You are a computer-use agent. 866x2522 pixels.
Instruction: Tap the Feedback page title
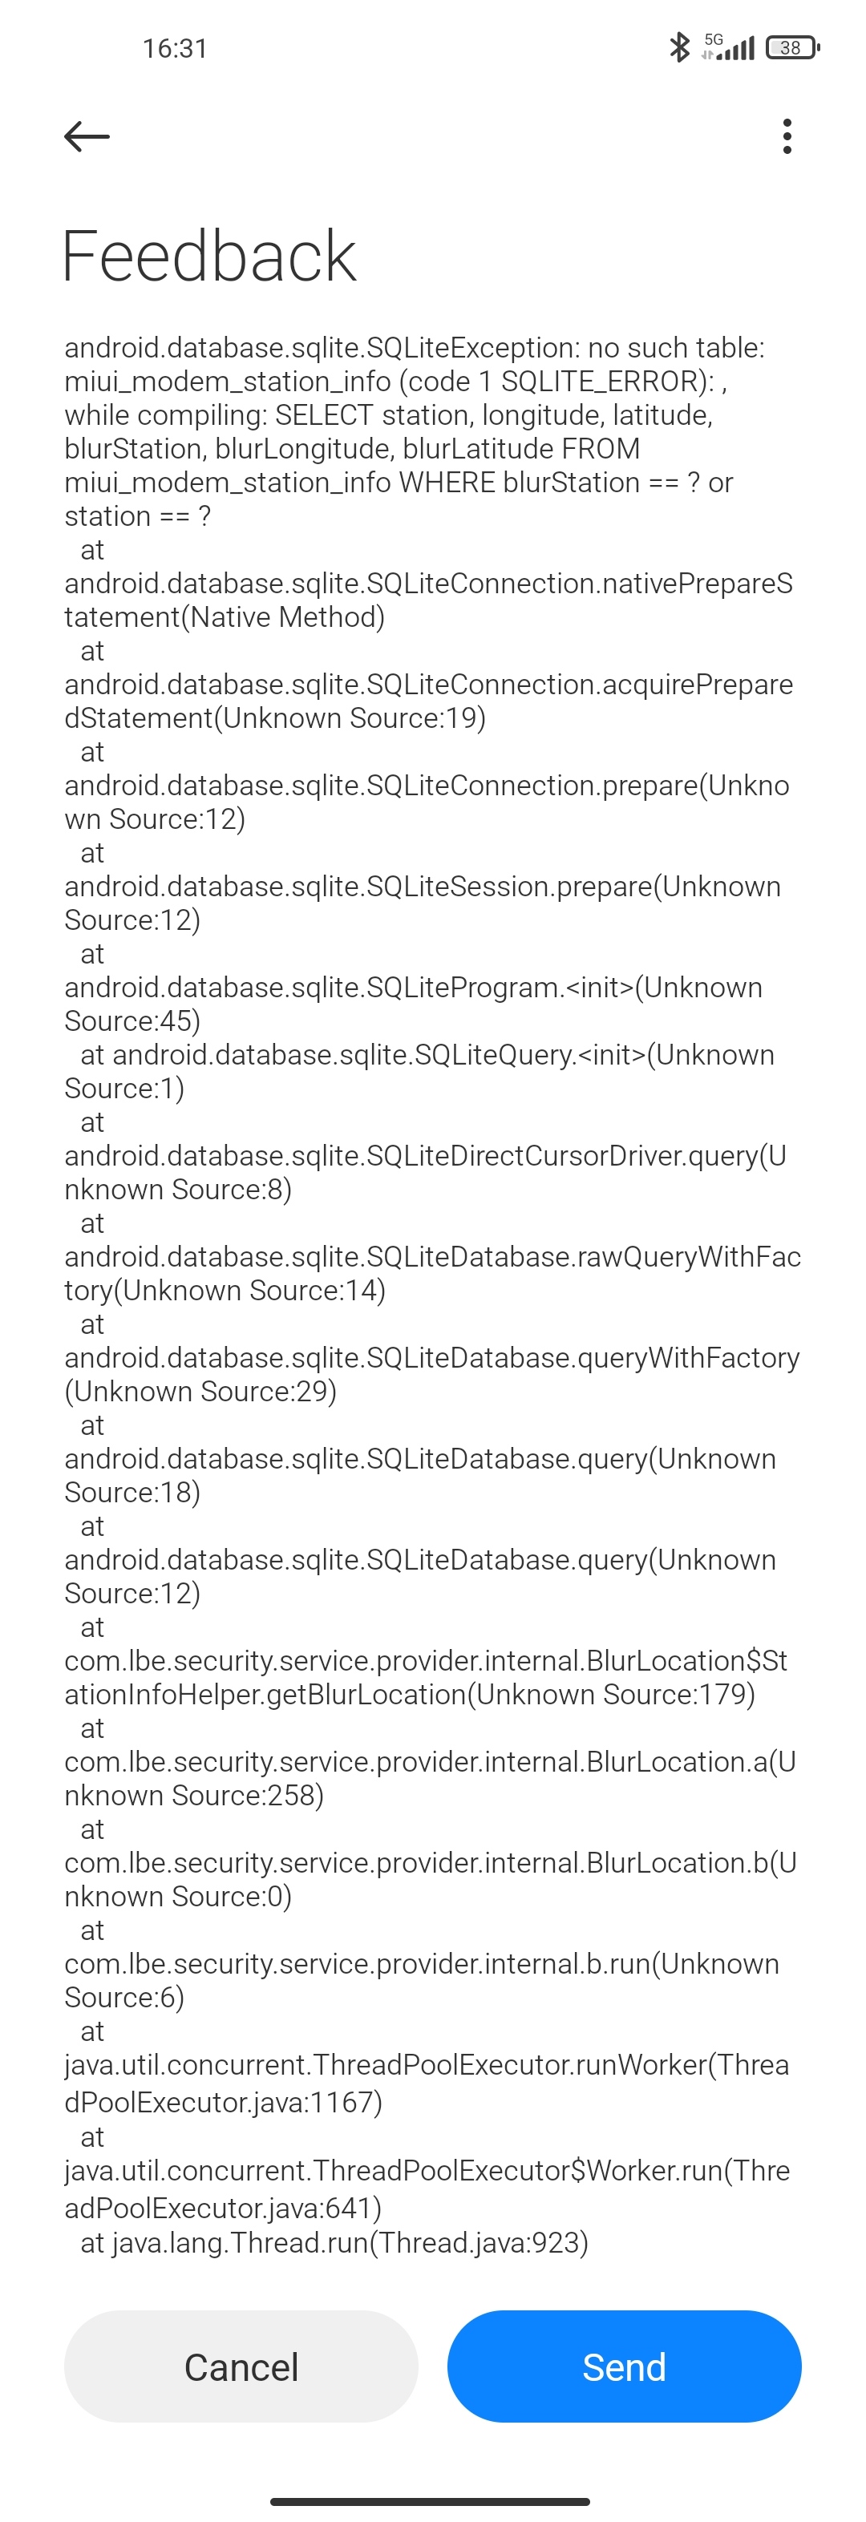coord(208,257)
